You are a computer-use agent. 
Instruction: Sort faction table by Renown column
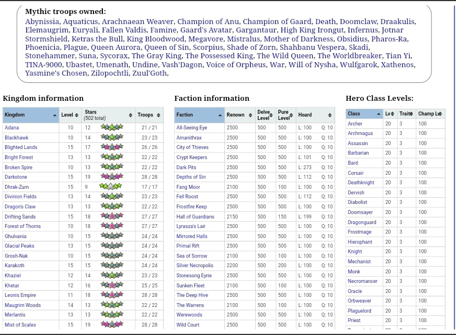[x=240, y=115]
